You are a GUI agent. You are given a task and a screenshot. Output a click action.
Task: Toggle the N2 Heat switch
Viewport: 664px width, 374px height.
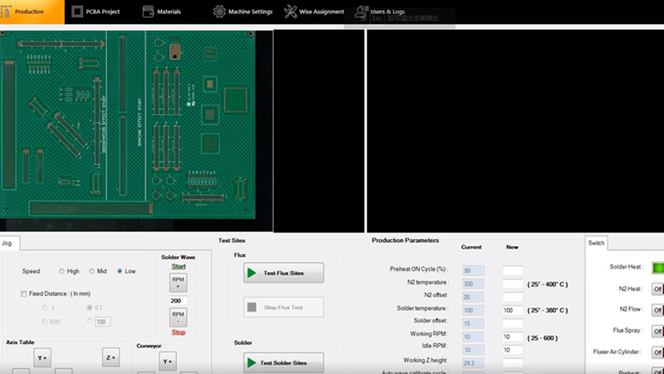tap(658, 289)
